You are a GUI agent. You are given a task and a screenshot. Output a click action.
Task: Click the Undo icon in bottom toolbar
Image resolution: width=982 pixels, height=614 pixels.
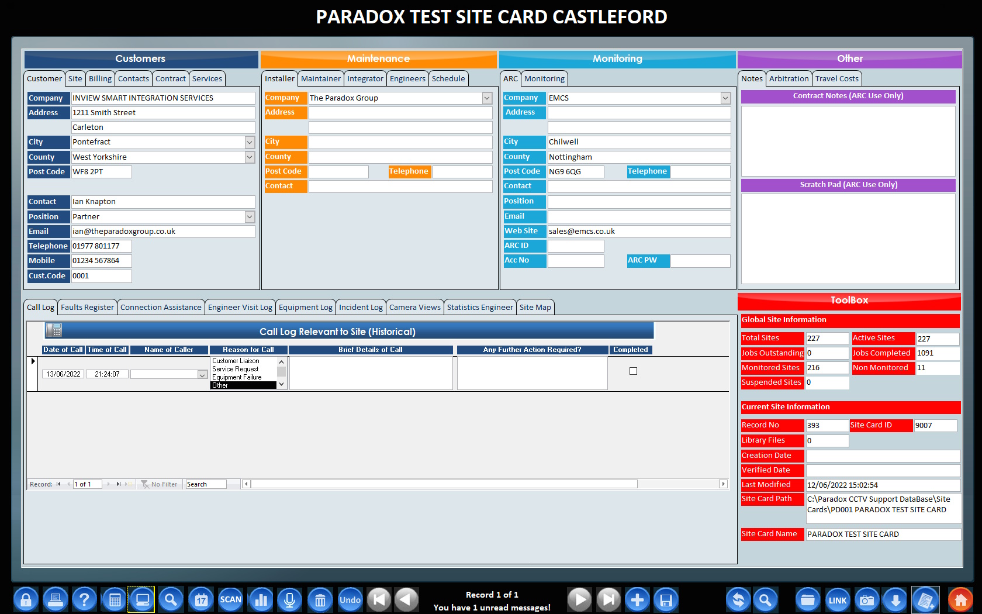[x=350, y=599]
